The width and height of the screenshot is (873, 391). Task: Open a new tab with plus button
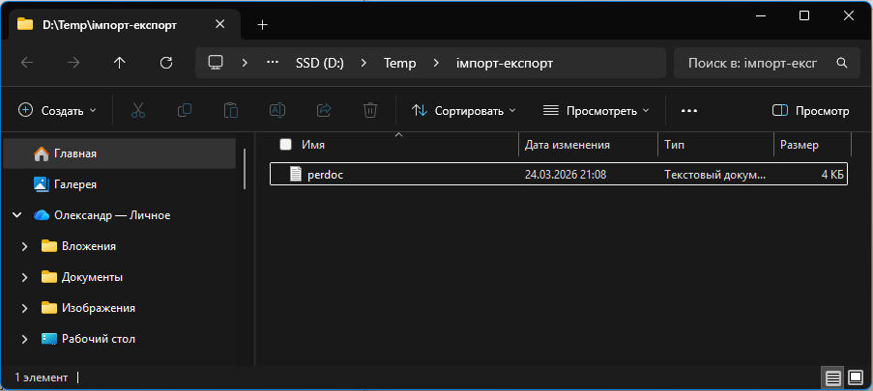(262, 25)
